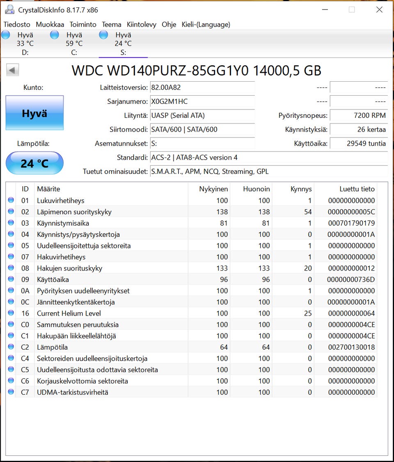Click raw value 002700130018
The width and height of the screenshot is (394, 462).
pyautogui.click(x=351, y=348)
